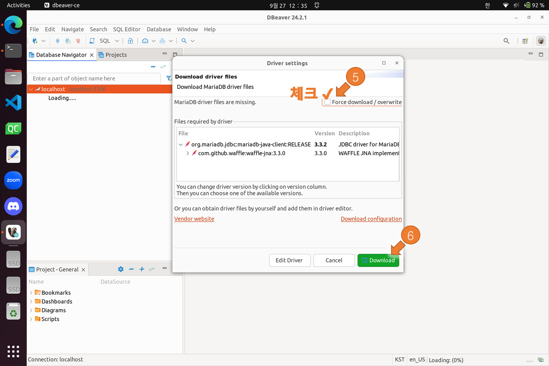Expand the Diagrams folder
Viewport: 549px width, 366px height.
[x=31, y=310]
